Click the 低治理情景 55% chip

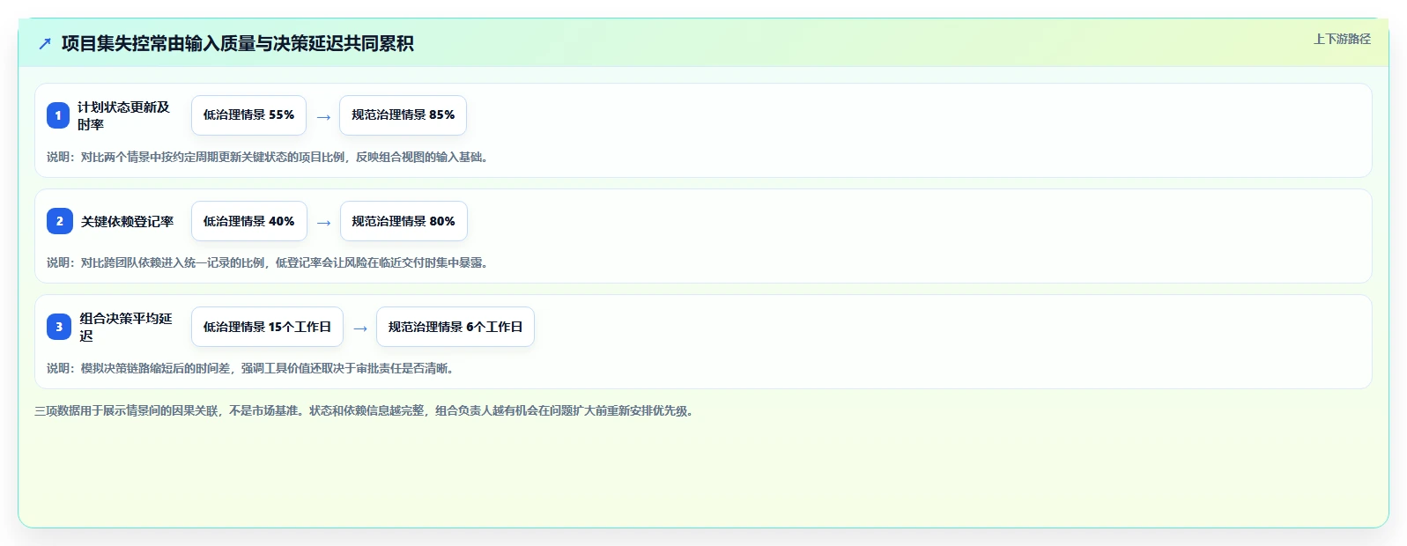click(x=248, y=115)
